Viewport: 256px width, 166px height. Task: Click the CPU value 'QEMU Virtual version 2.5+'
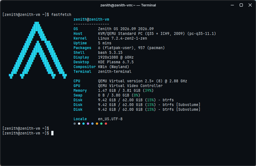(126, 81)
